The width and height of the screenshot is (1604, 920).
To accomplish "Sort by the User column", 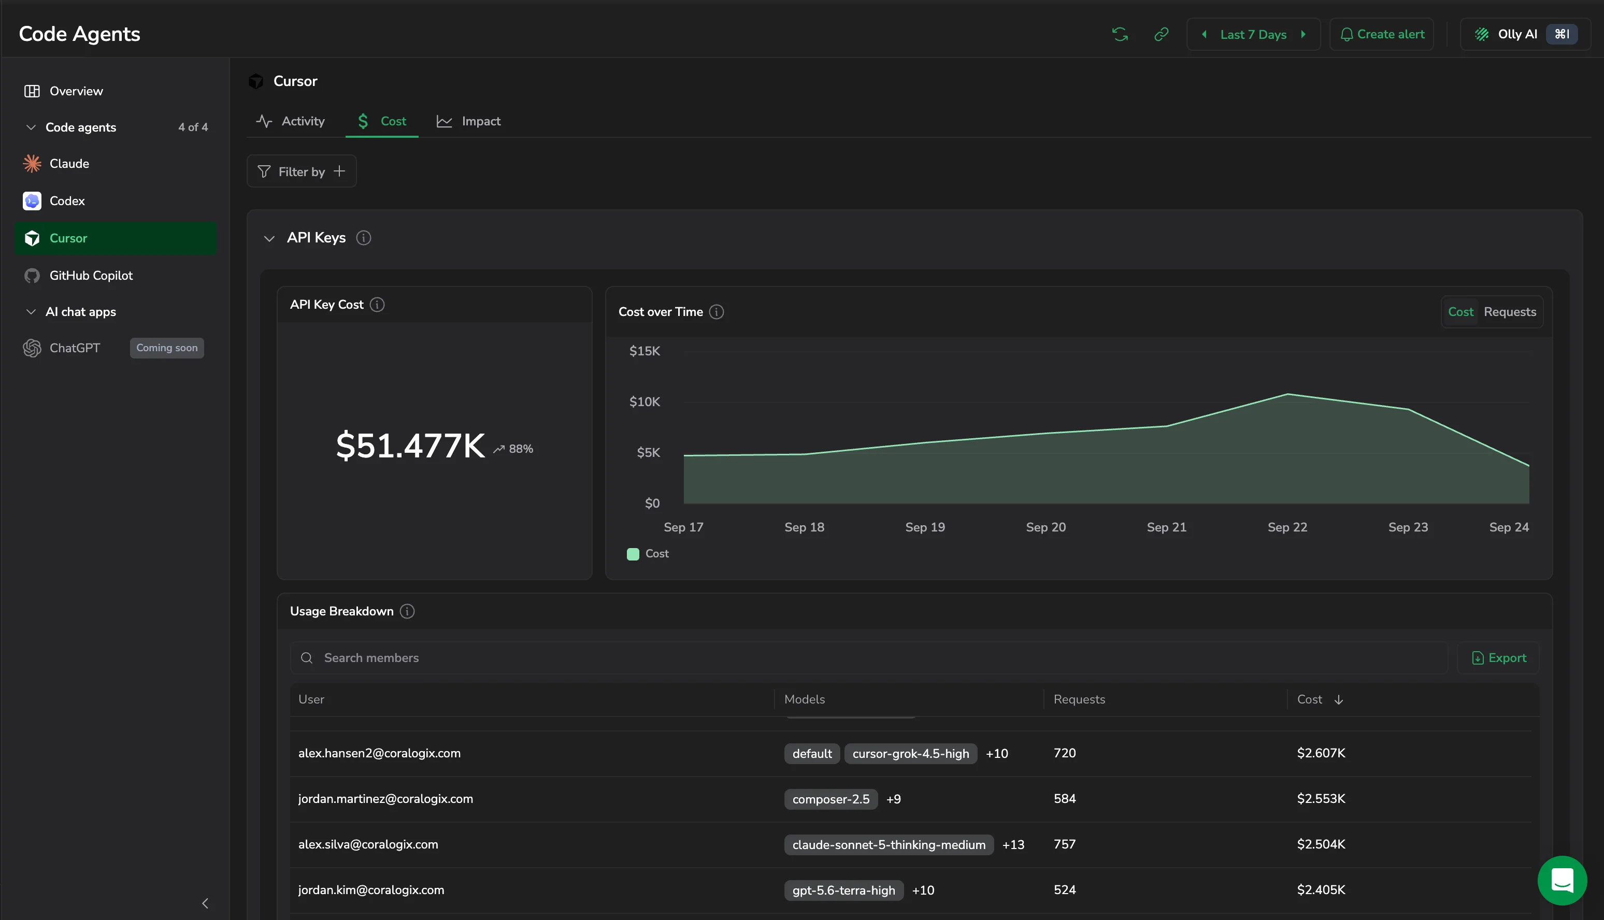I will (x=311, y=699).
